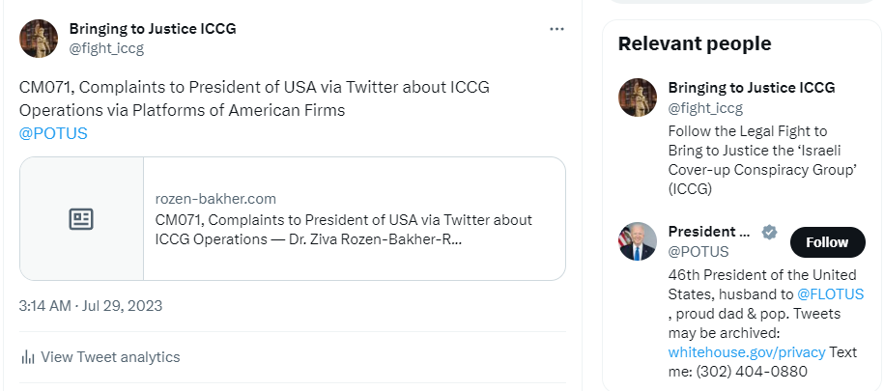The width and height of the screenshot is (884, 391).
Task: Follow the @POTUS account
Action: [827, 242]
